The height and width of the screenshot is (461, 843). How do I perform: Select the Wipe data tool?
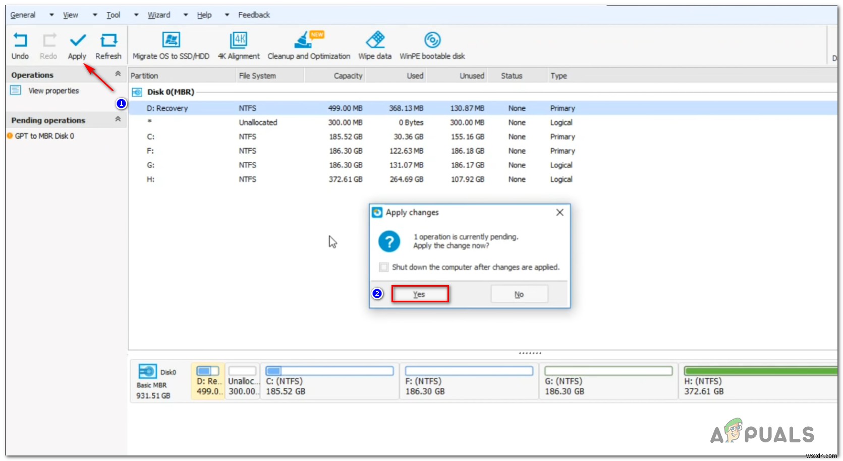point(375,45)
